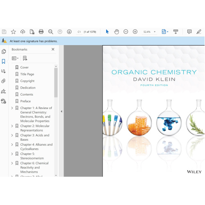205x205 pixels.
Task: Expand Chapter 4: Alkanes and Cycloalkanes
Action: pos(12,144)
